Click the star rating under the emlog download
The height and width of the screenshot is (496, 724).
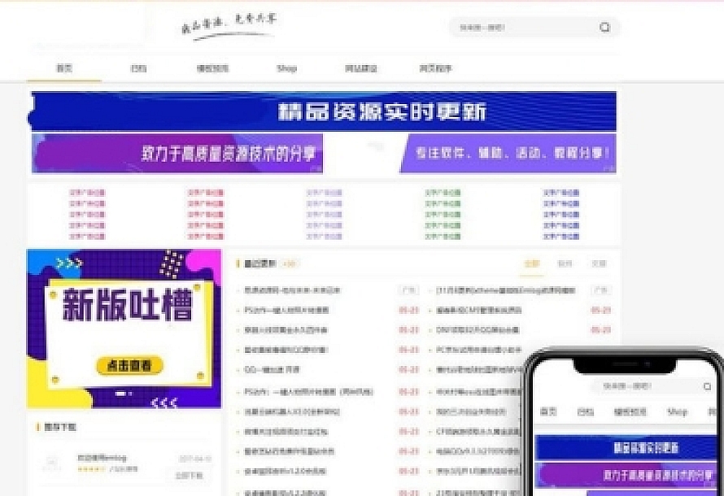coord(90,469)
